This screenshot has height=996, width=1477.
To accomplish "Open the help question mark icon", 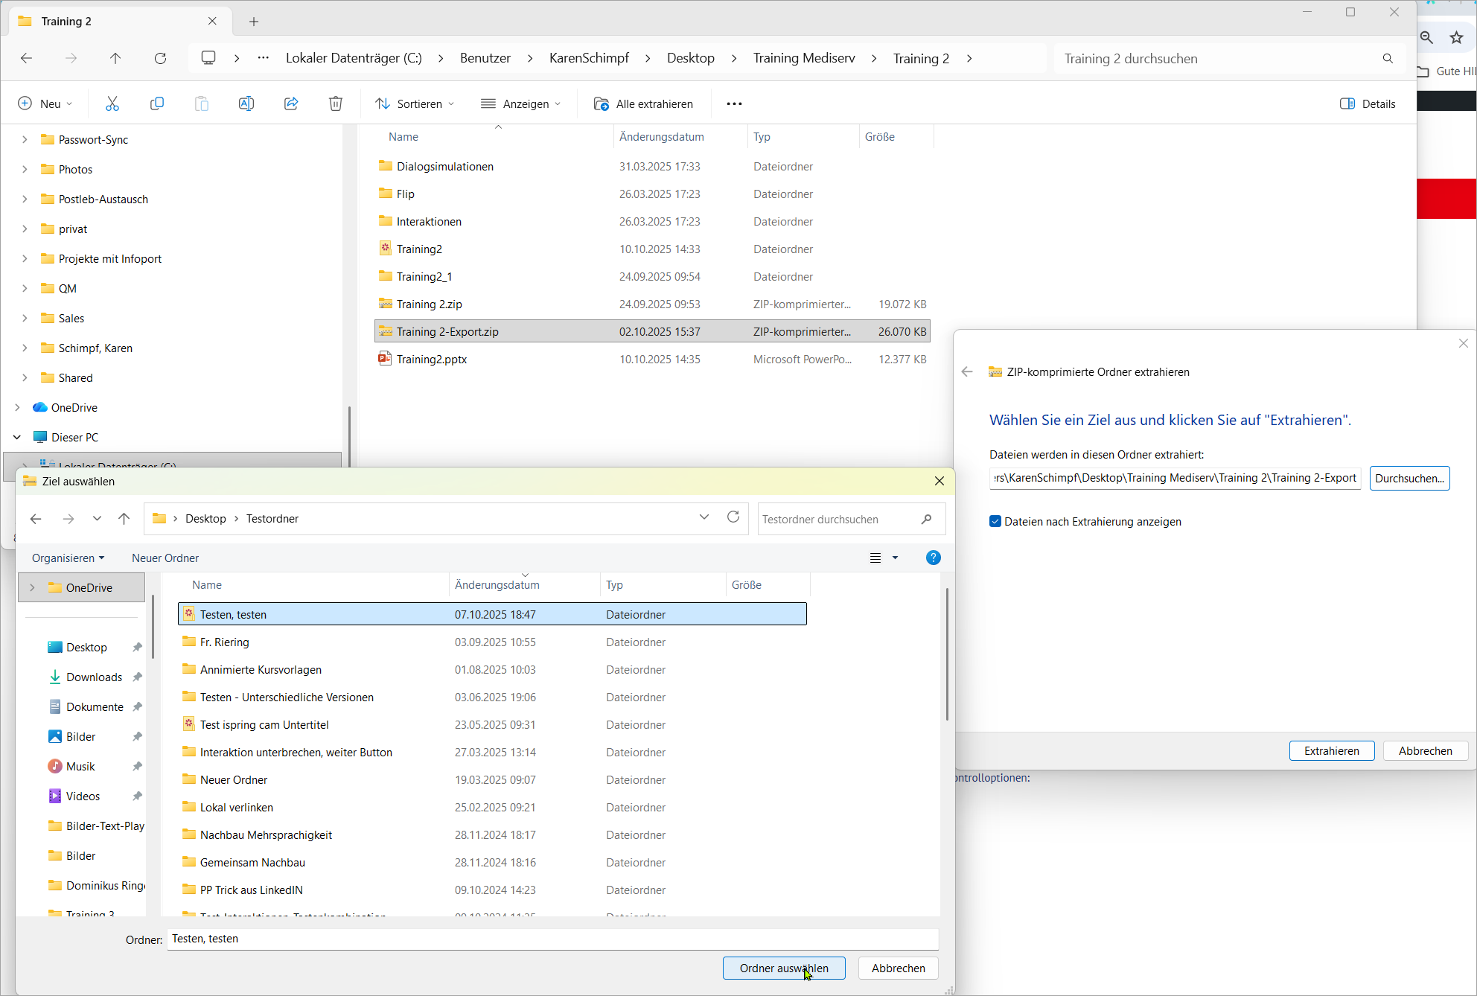I will tap(933, 558).
